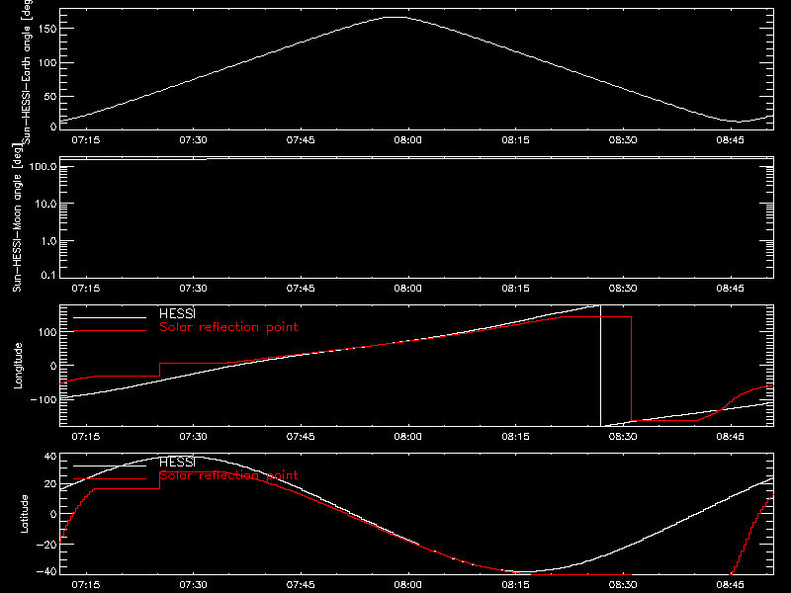Click the -40 tick label on Latitude plot

coord(46,572)
